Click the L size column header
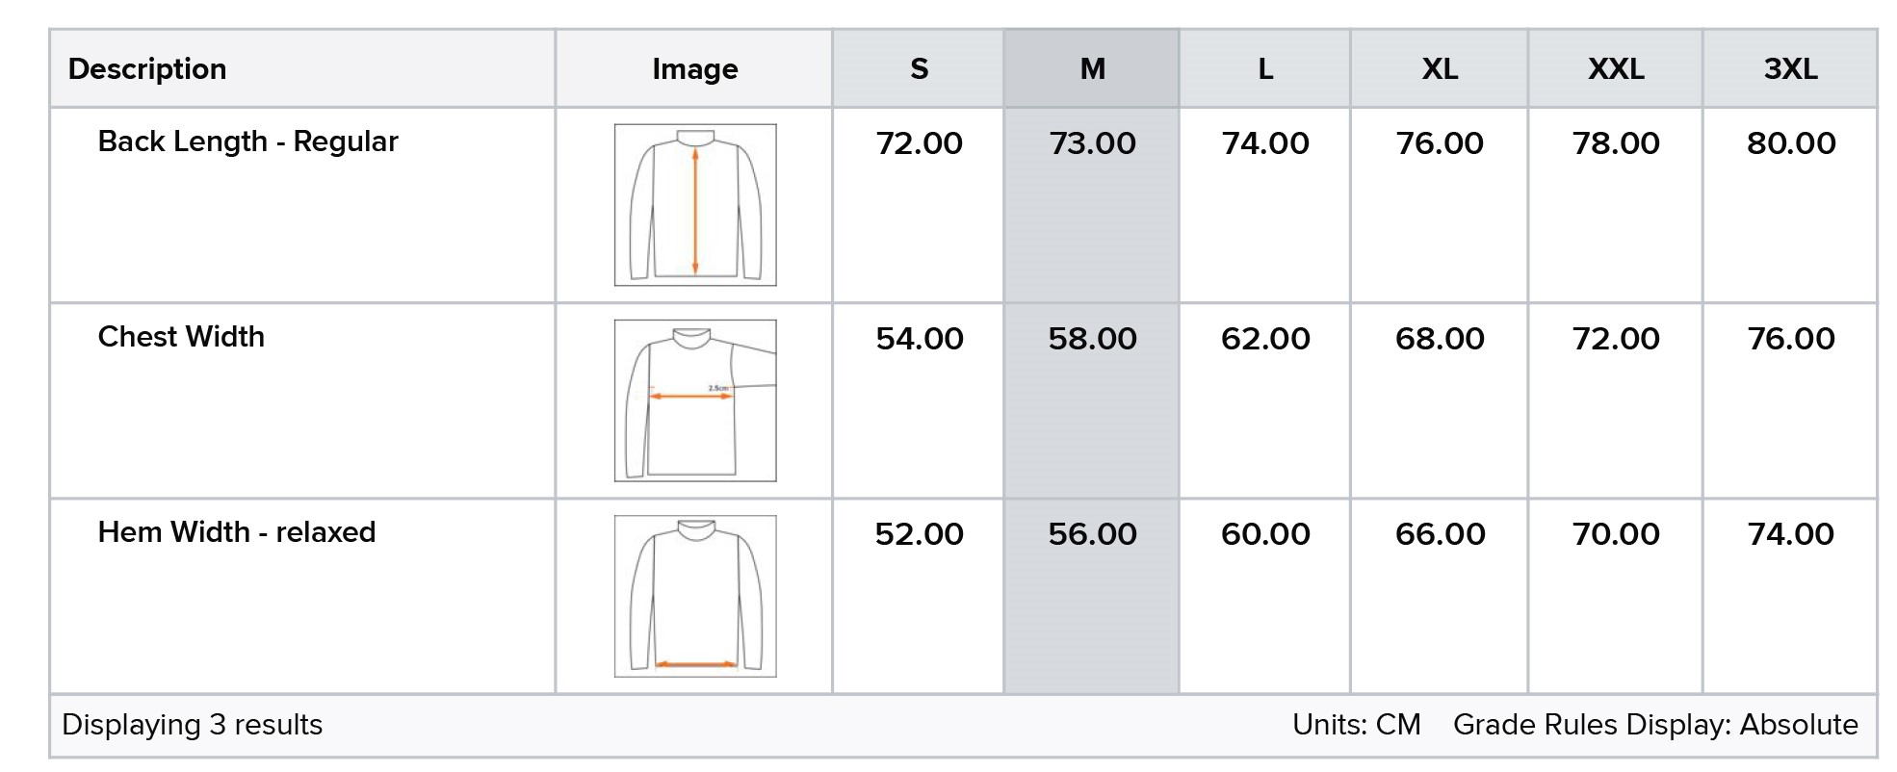Image resolution: width=1897 pixels, height=772 pixels. (1265, 69)
